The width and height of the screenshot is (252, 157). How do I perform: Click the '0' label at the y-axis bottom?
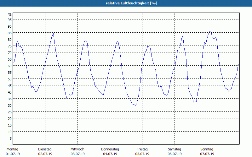point(10,145)
